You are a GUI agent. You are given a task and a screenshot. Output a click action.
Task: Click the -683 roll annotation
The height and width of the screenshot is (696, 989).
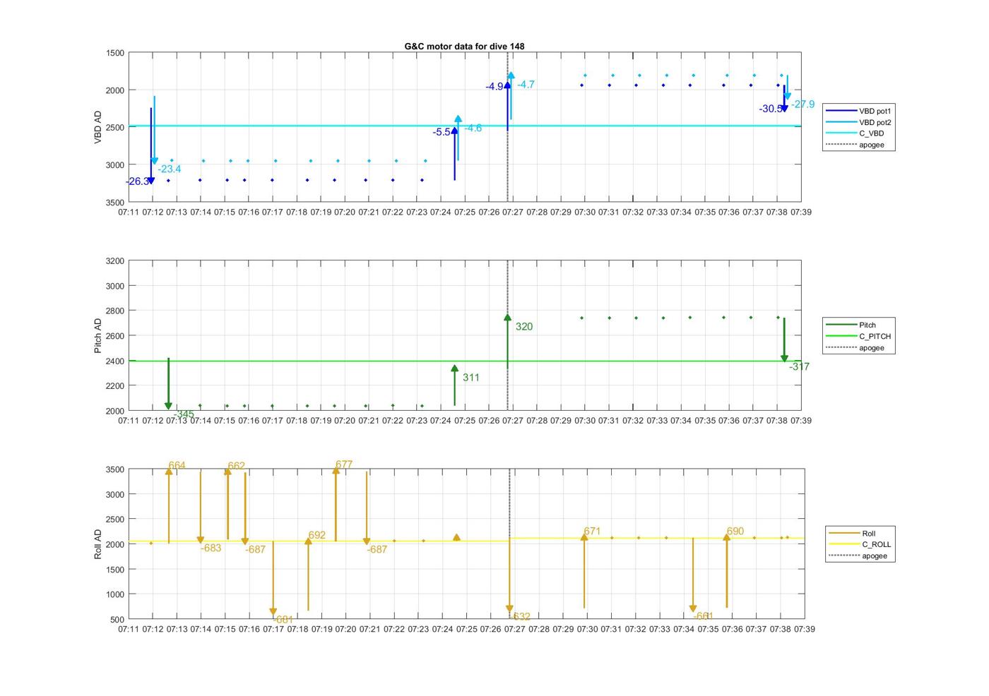coord(211,548)
